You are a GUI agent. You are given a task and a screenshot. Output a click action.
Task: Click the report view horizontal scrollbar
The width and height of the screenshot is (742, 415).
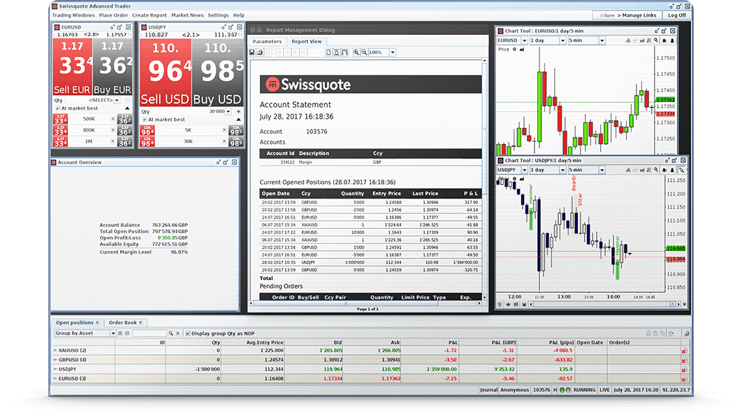(365, 303)
